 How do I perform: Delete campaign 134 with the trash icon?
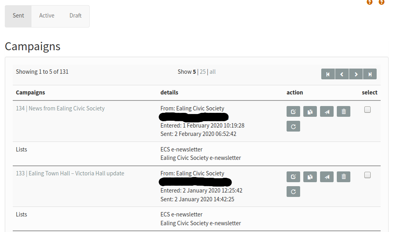click(x=344, y=112)
